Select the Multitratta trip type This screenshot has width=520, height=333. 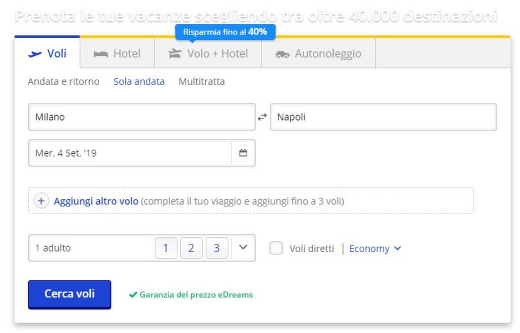pos(202,81)
